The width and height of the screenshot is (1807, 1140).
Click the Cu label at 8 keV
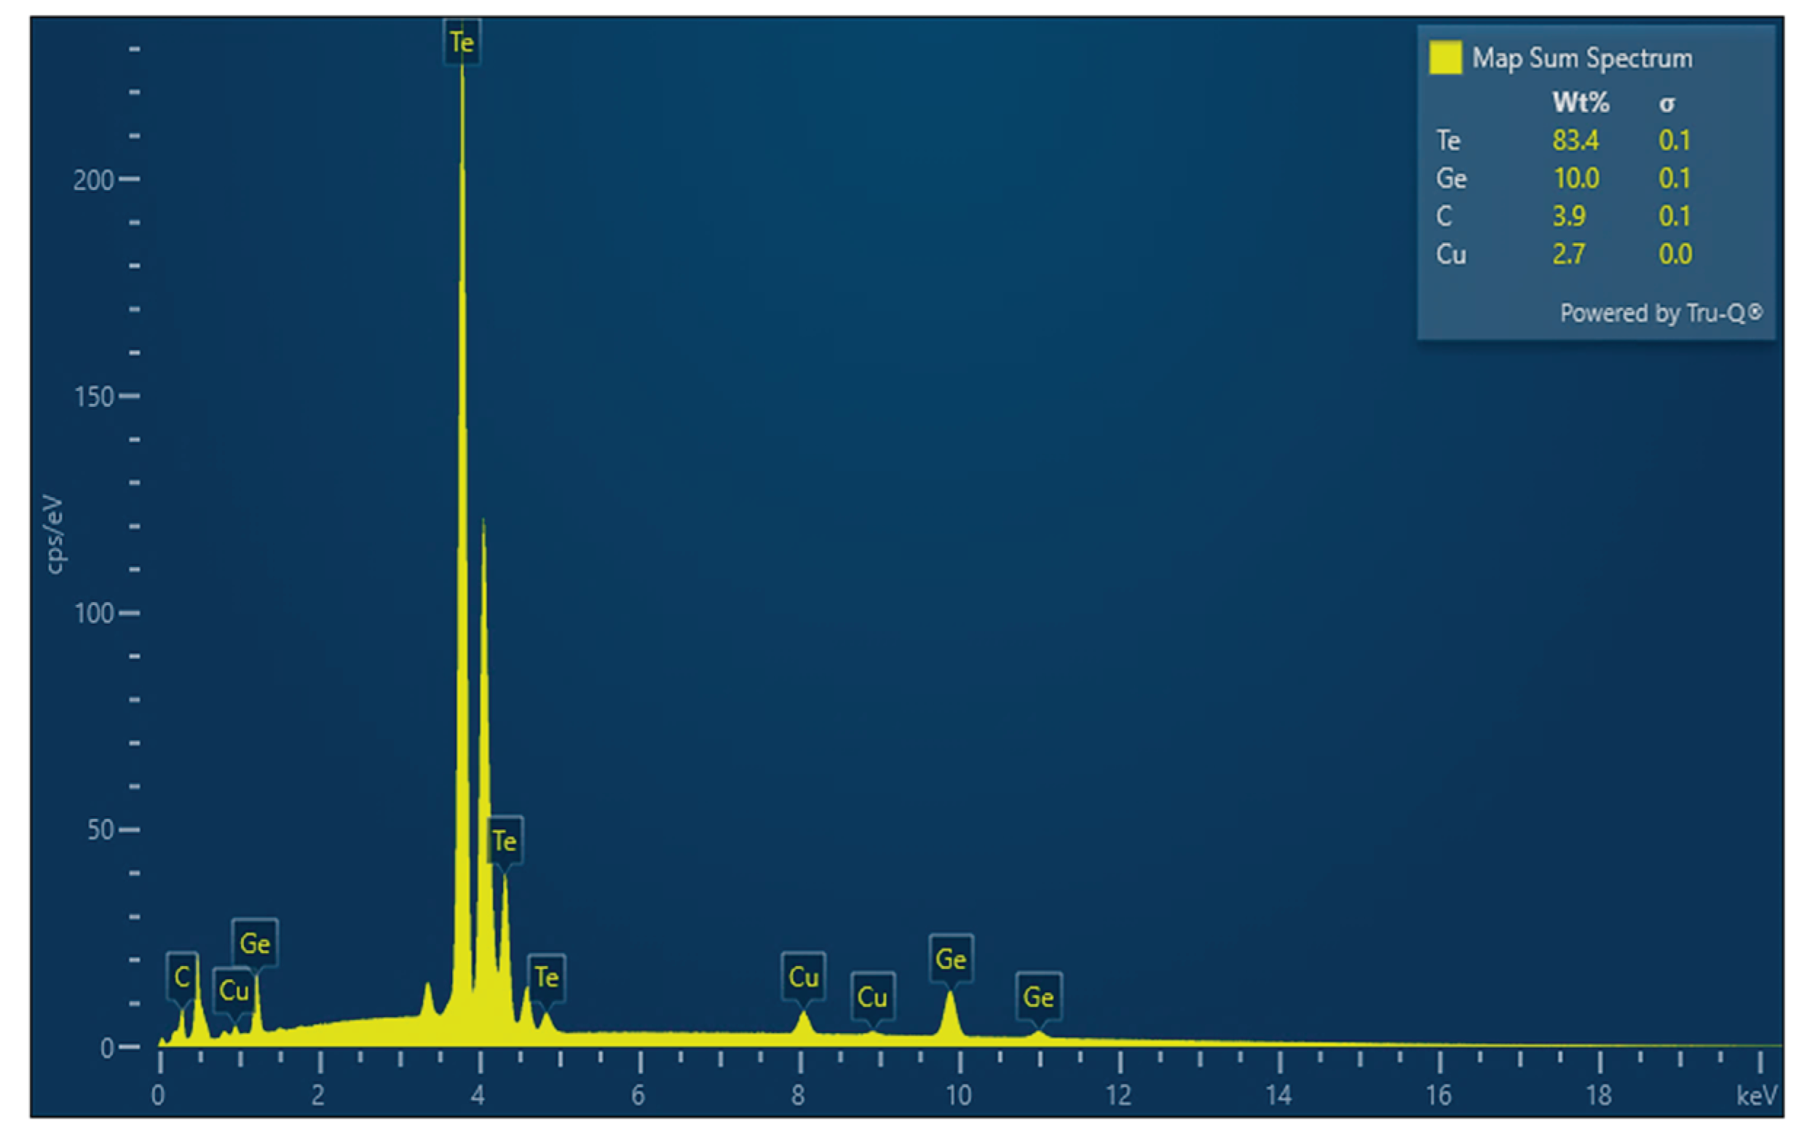[x=803, y=976]
